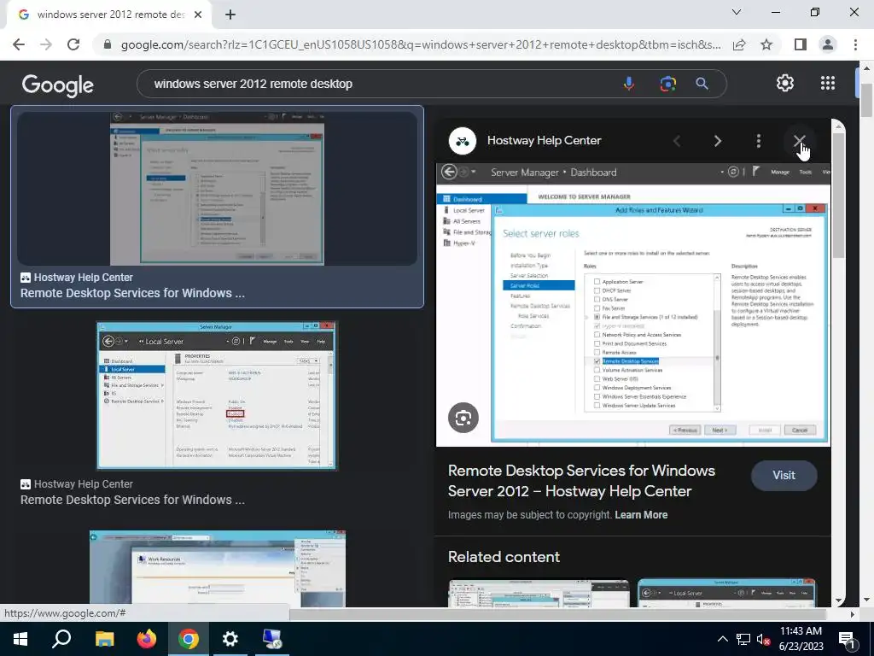Viewport: 874px width, 656px height.
Task: Submit the search with magnifier icon
Action: click(702, 84)
